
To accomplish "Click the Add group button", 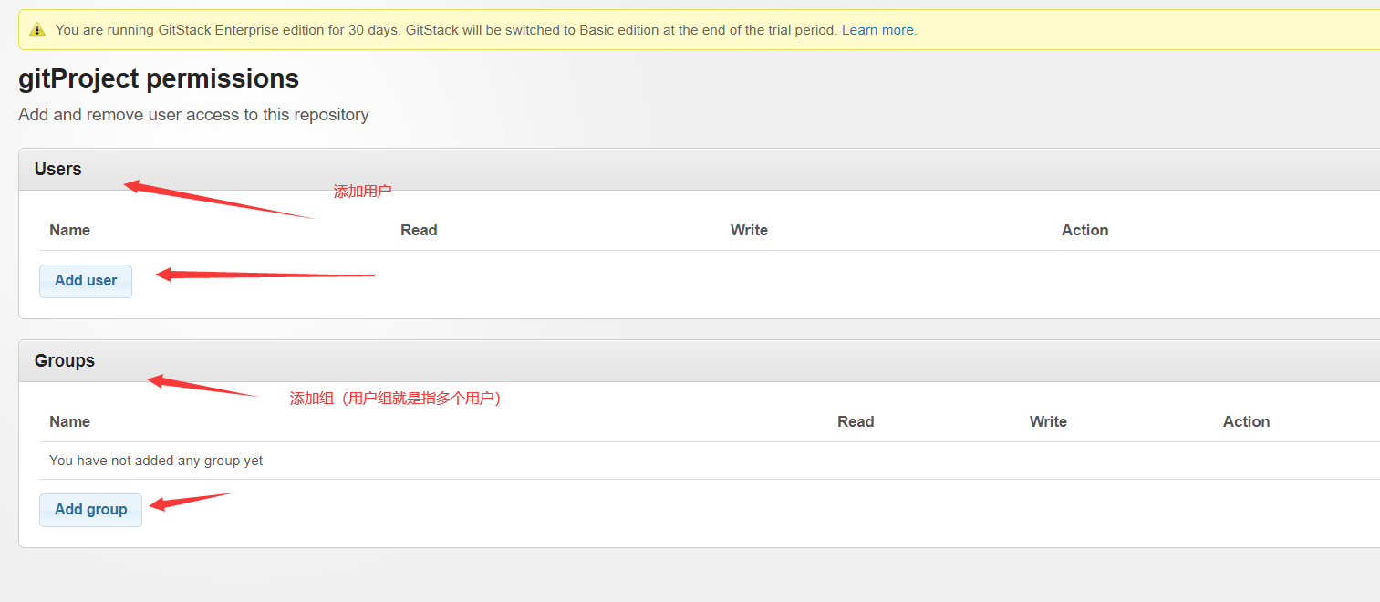I will click(x=90, y=510).
